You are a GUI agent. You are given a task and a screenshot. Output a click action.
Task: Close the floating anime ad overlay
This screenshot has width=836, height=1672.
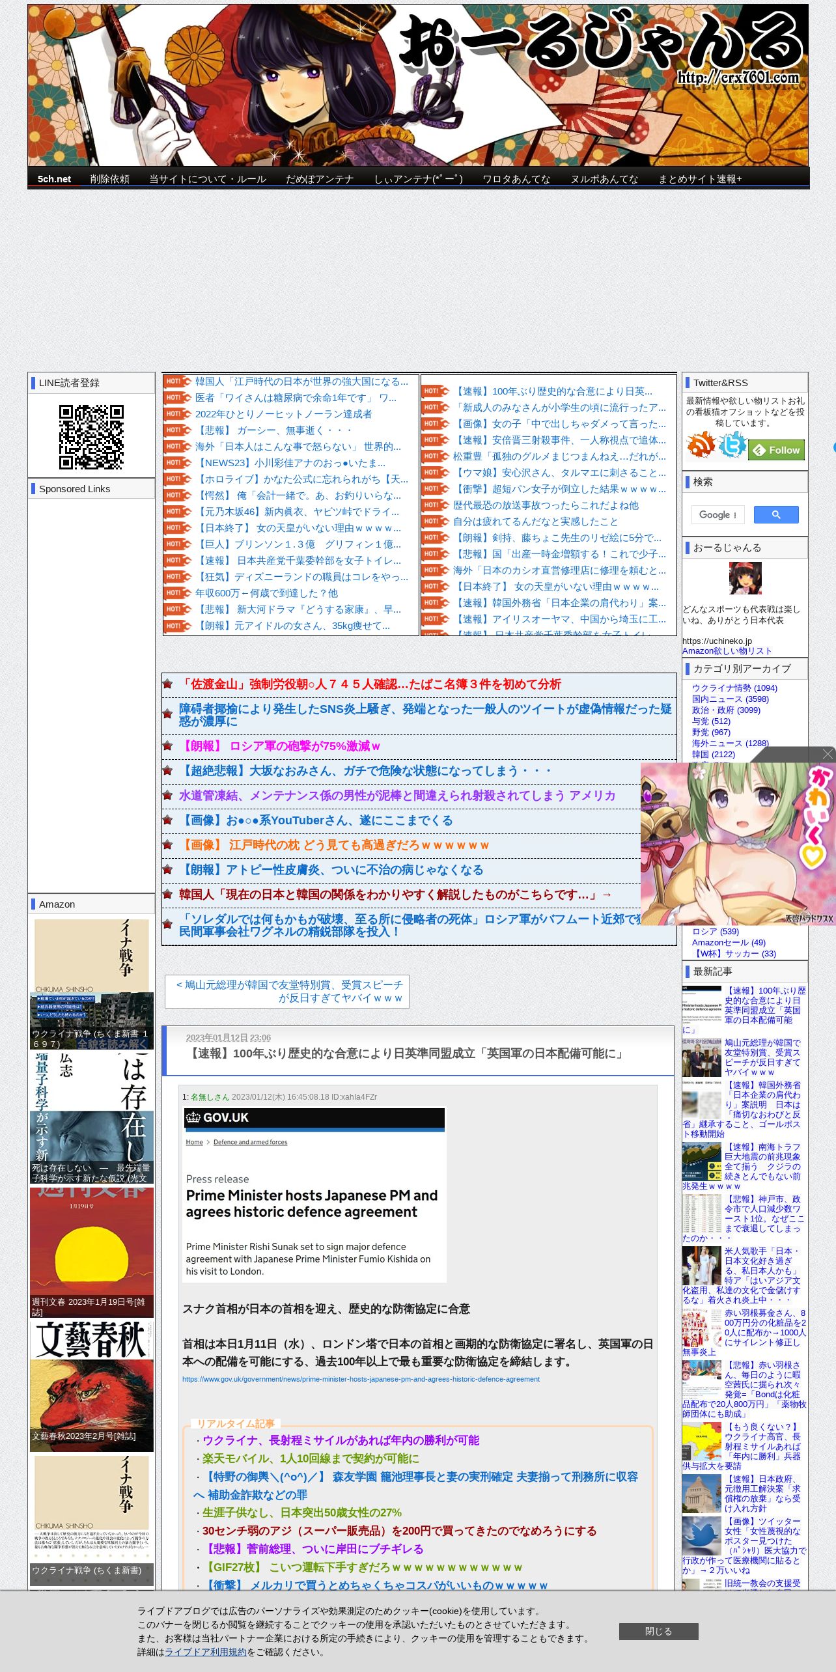pyautogui.click(x=828, y=753)
